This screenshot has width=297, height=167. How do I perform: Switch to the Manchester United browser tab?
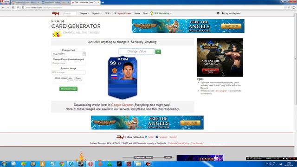tap(56, 2)
